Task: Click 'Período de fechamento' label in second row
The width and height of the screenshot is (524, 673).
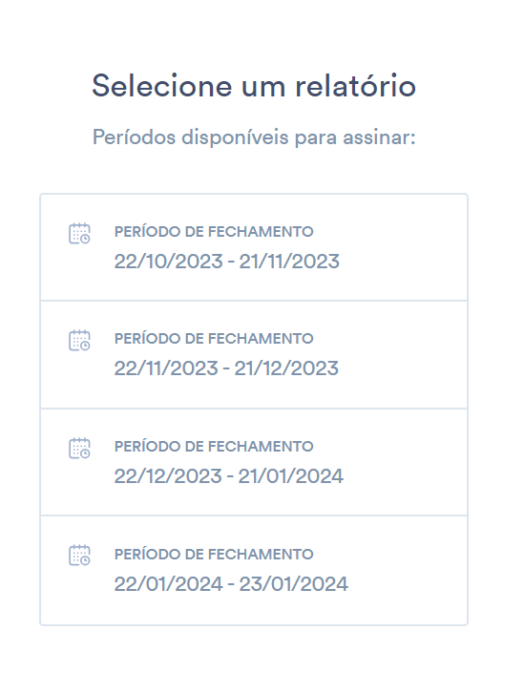Action: click(214, 339)
